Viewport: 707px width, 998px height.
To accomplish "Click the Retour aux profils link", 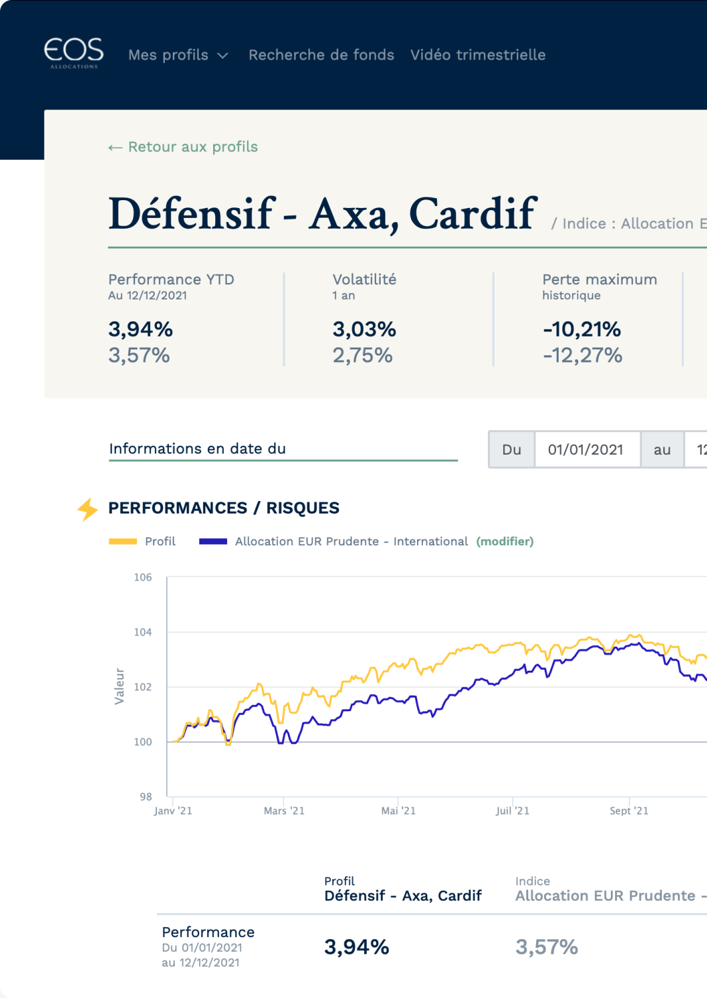I will pyautogui.click(x=193, y=147).
